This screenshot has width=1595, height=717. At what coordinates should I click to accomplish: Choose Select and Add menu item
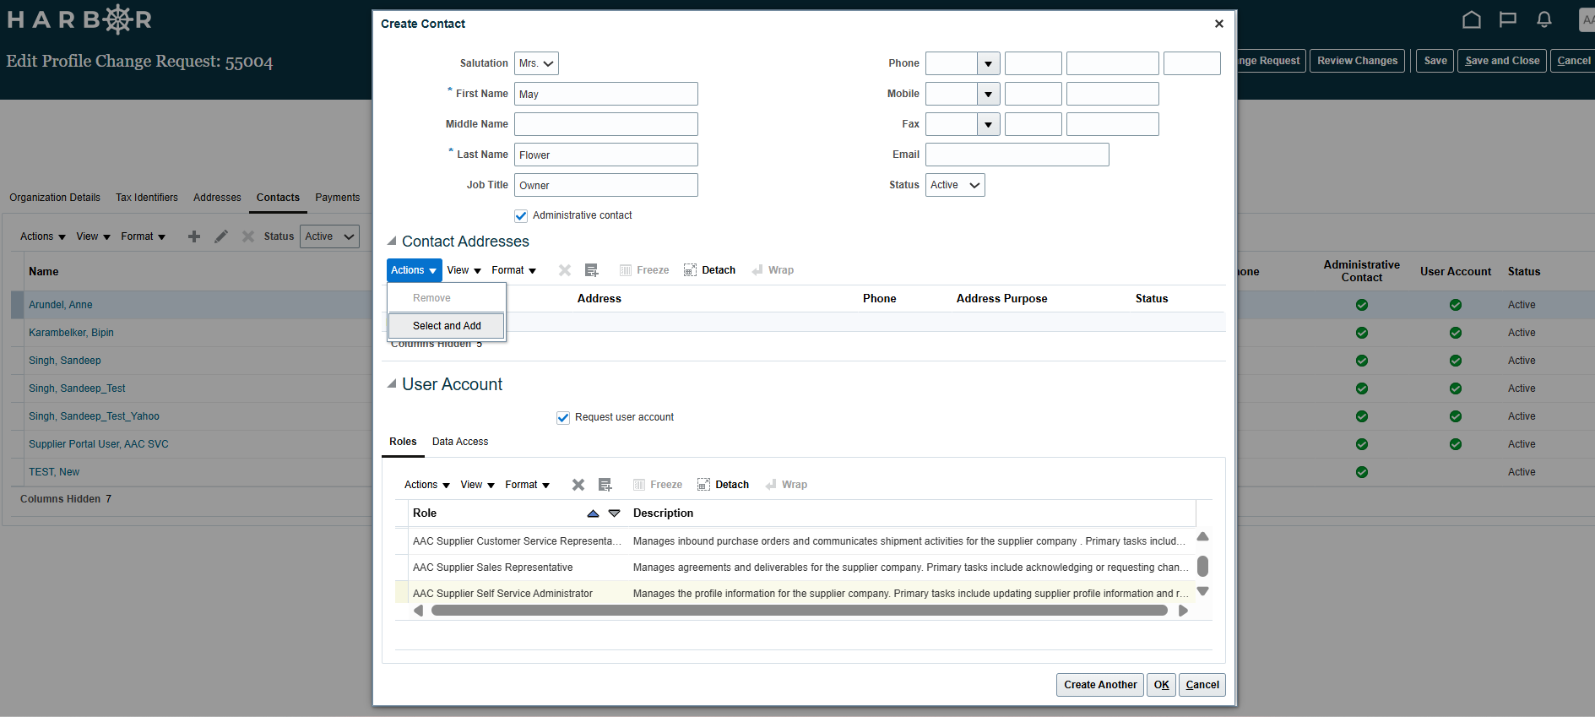coord(447,326)
